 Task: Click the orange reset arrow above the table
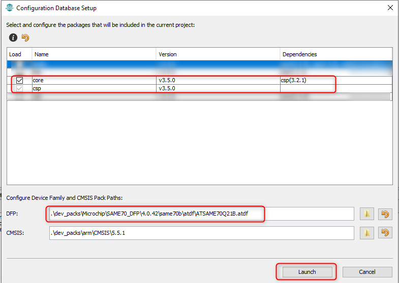25,38
